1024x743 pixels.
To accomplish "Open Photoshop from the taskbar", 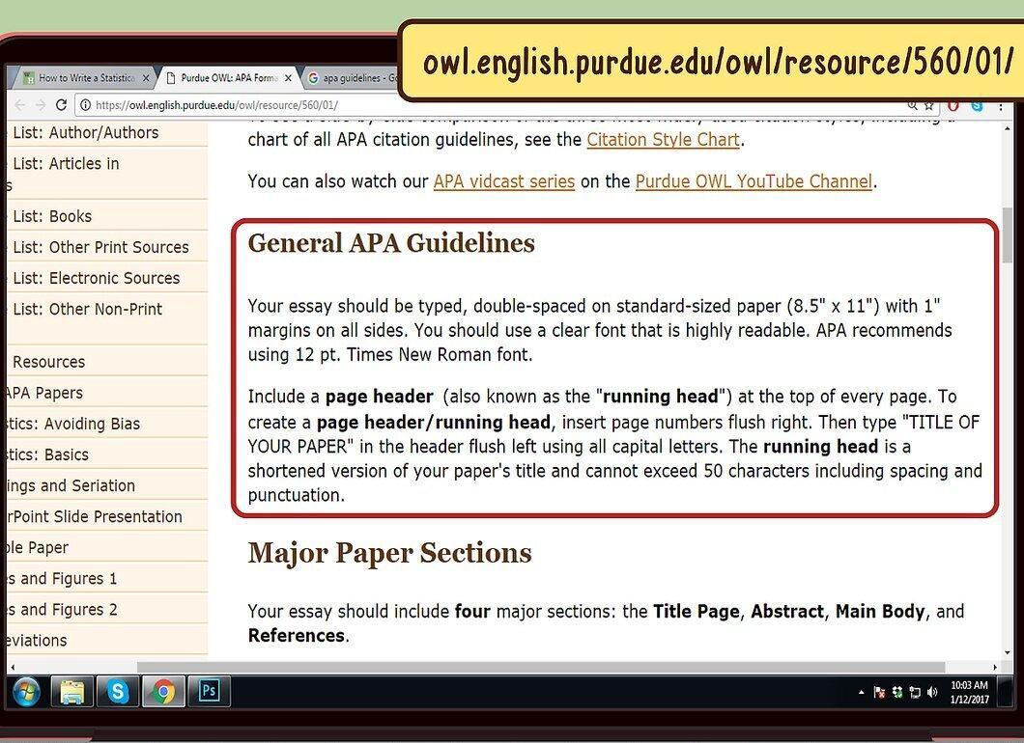I will pyautogui.click(x=209, y=690).
